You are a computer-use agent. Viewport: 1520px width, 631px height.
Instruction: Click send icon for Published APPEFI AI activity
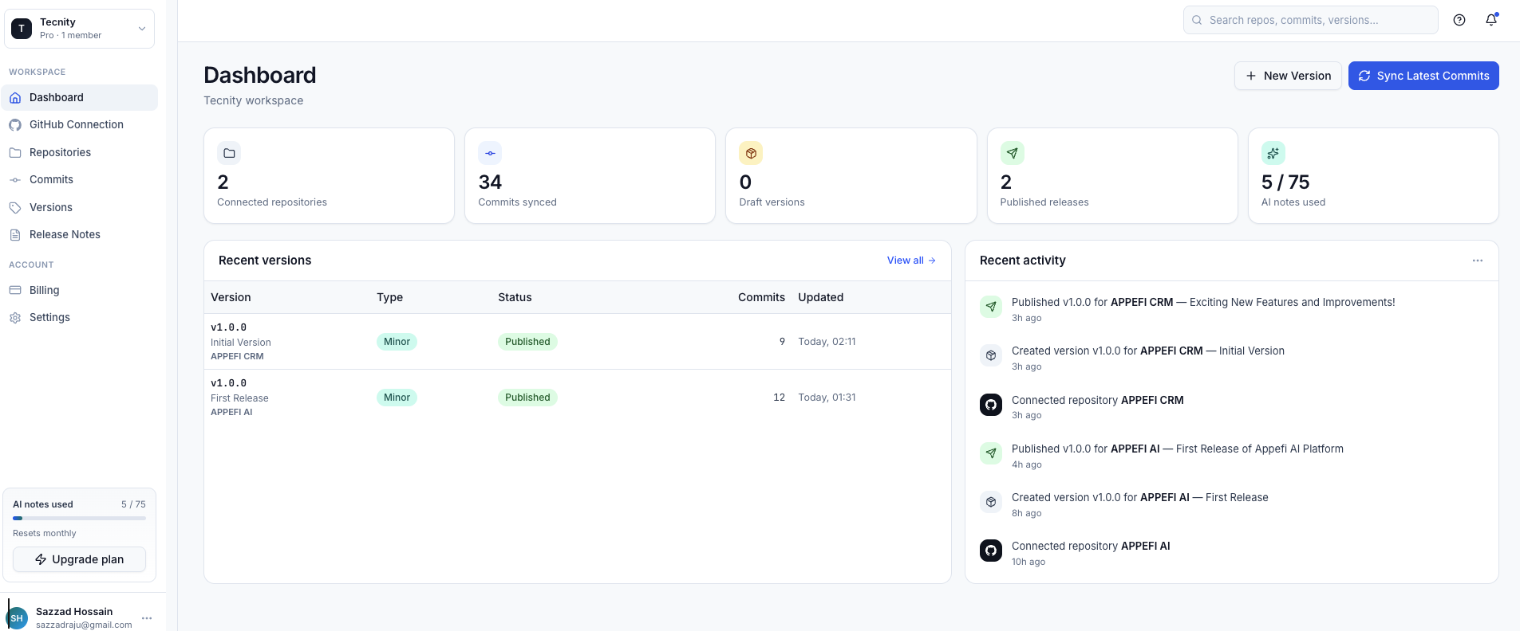(991, 453)
